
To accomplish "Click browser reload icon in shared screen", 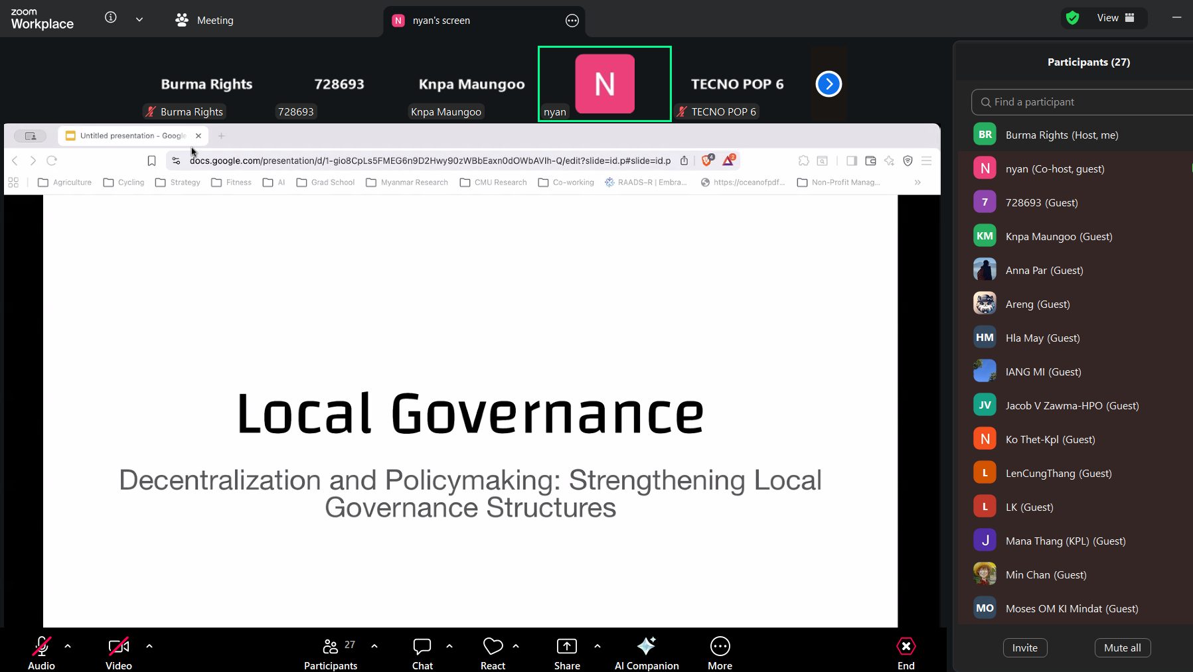I will [52, 161].
